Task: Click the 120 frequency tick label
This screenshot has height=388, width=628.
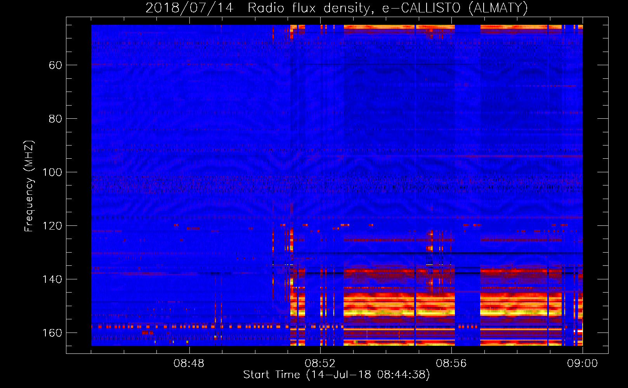Action: click(52, 226)
